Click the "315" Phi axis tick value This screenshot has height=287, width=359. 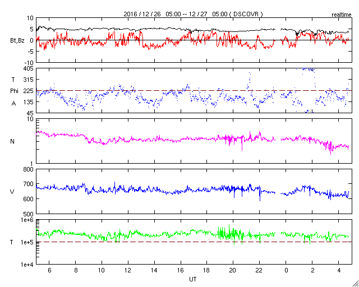(29, 80)
